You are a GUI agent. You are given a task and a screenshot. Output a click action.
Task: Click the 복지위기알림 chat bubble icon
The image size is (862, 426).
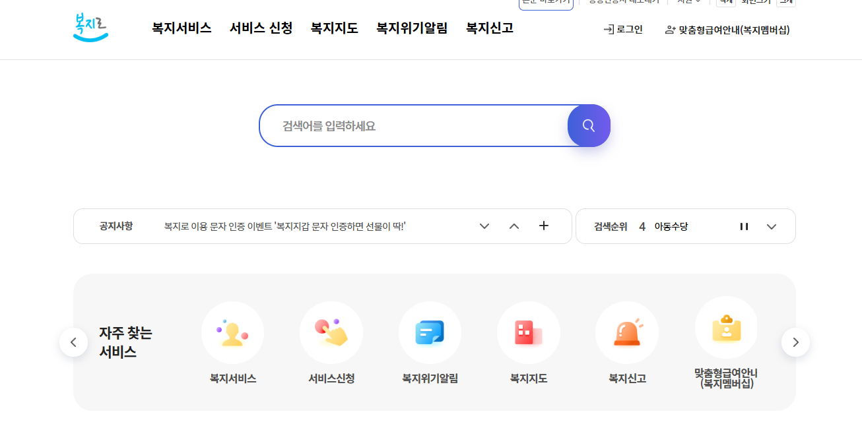430,332
